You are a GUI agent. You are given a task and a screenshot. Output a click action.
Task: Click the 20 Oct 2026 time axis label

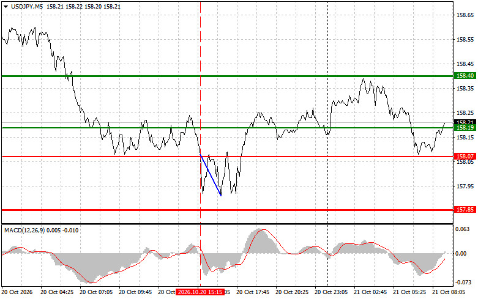tap(17, 292)
